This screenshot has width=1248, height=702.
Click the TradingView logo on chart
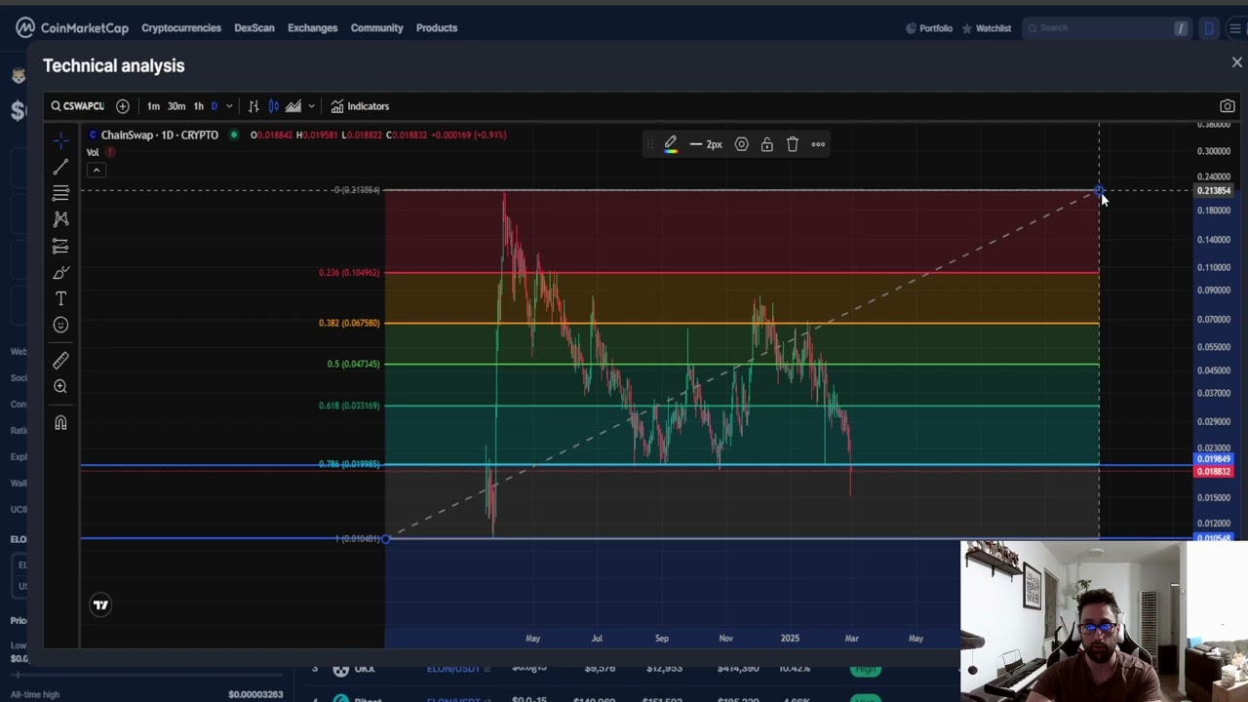(100, 605)
